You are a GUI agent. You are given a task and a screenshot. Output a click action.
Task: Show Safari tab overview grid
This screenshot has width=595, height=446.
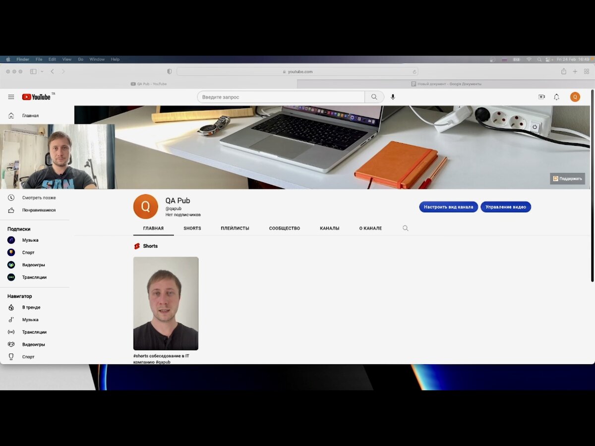(x=587, y=71)
